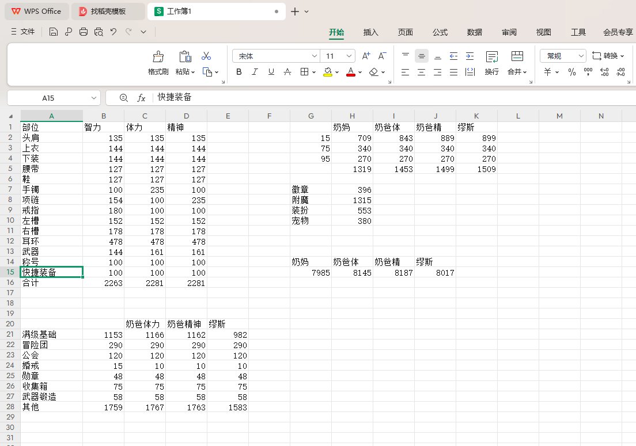
Task: Open the 找稻壳模板 tab
Action: click(x=108, y=12)
